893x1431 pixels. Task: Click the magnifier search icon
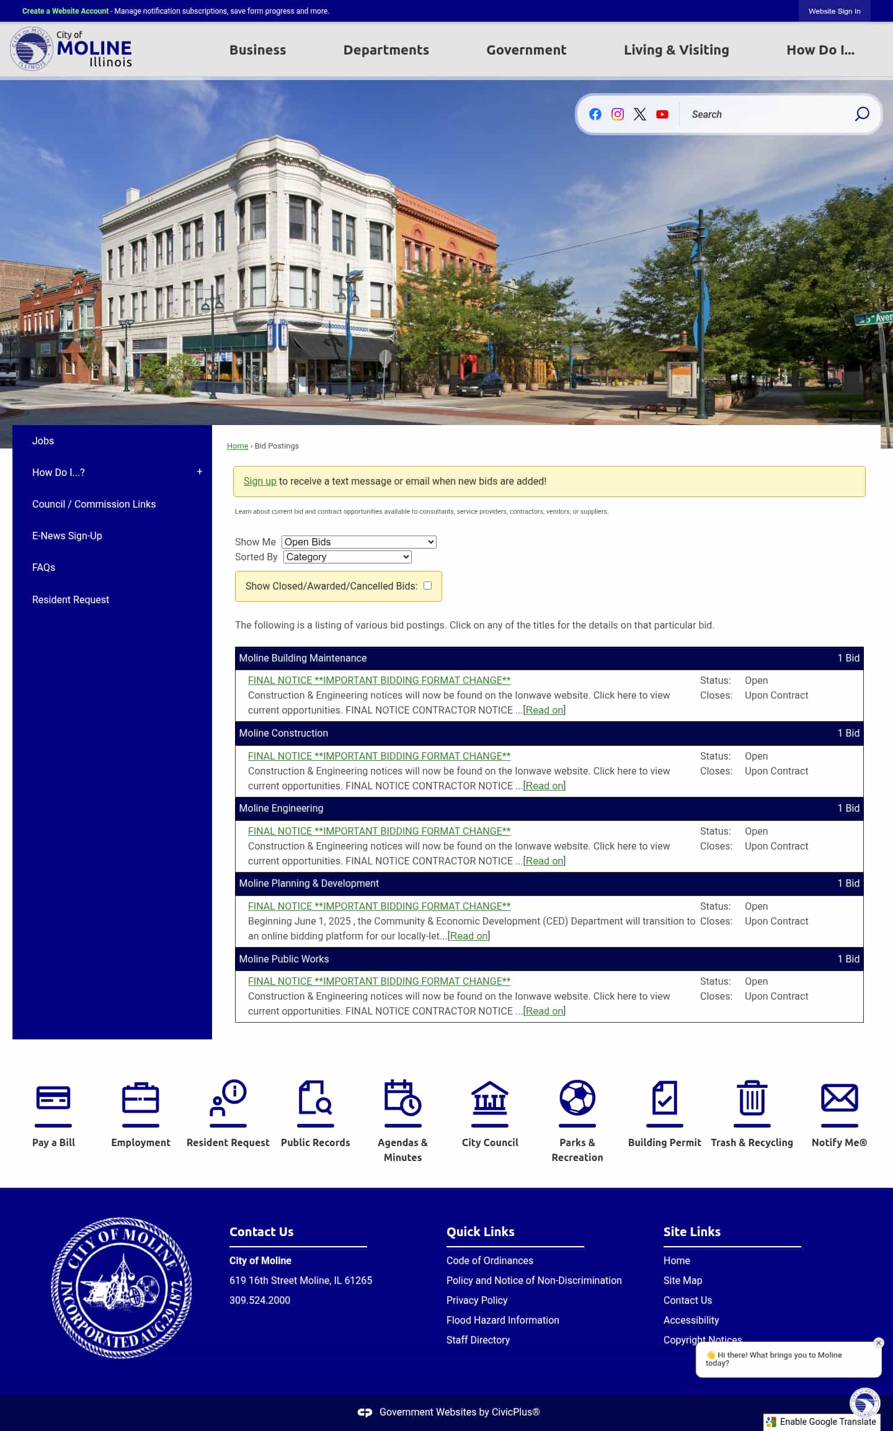[x=861, y=114]
